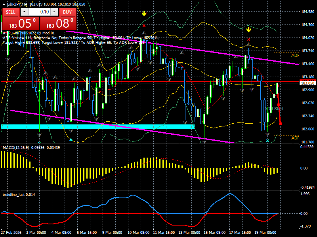This screenshot has height=237, width=317.
Task: Select the cyan horizontal support zone rectangle
Action: [98, 127]
